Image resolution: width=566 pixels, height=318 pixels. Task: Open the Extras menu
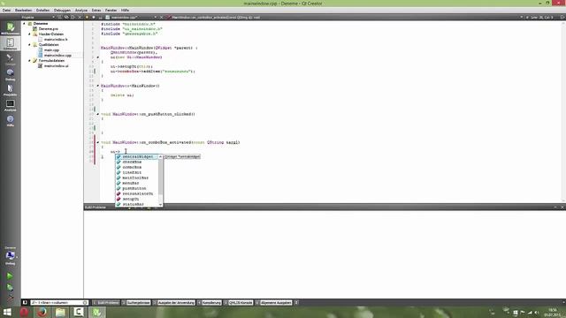96,11
